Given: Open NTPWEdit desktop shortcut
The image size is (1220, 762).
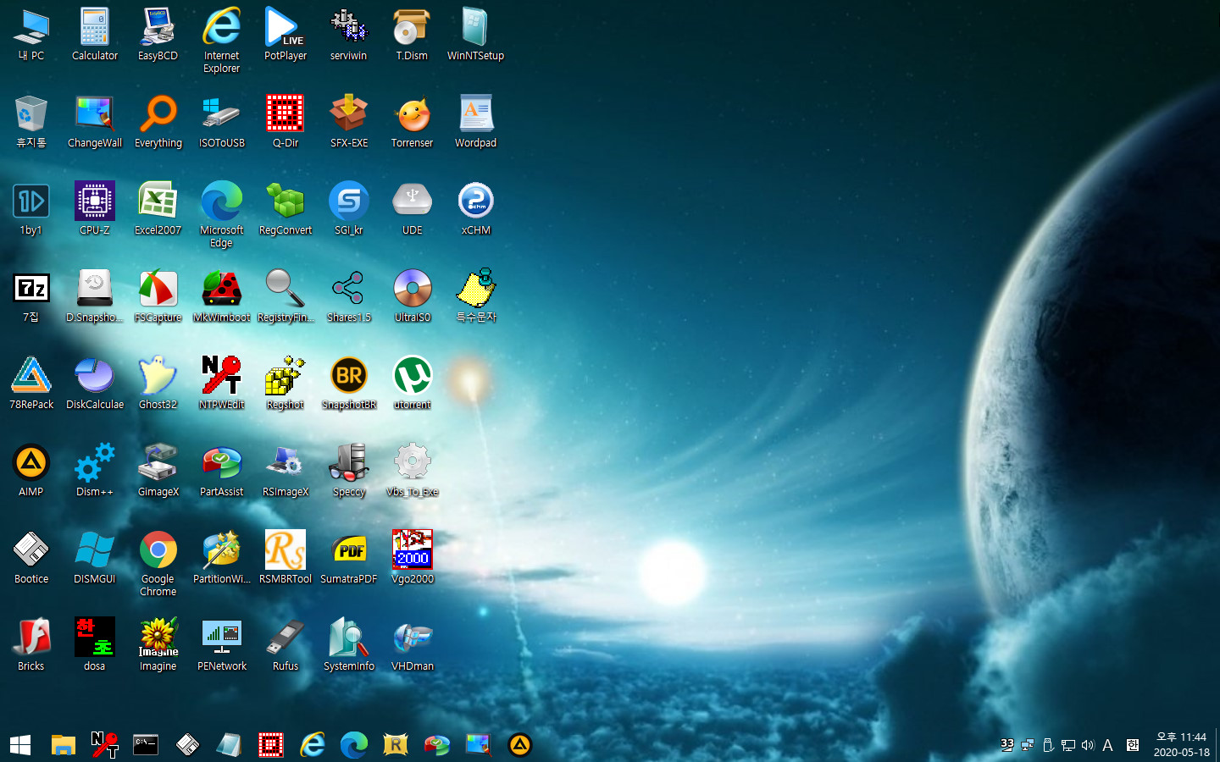Looking at the screenshot, I should [222, 384].
